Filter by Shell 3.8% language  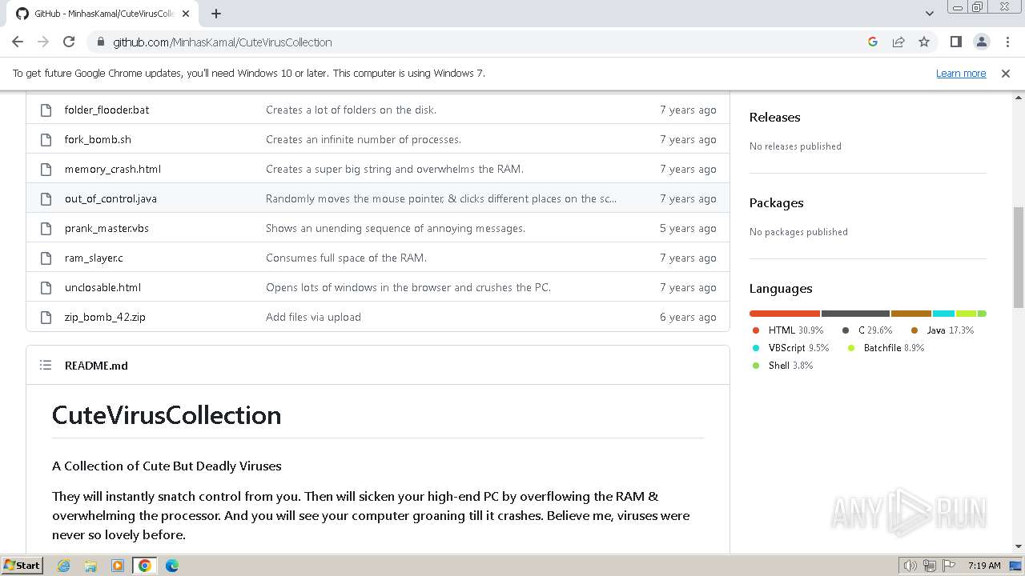(782, 366)
